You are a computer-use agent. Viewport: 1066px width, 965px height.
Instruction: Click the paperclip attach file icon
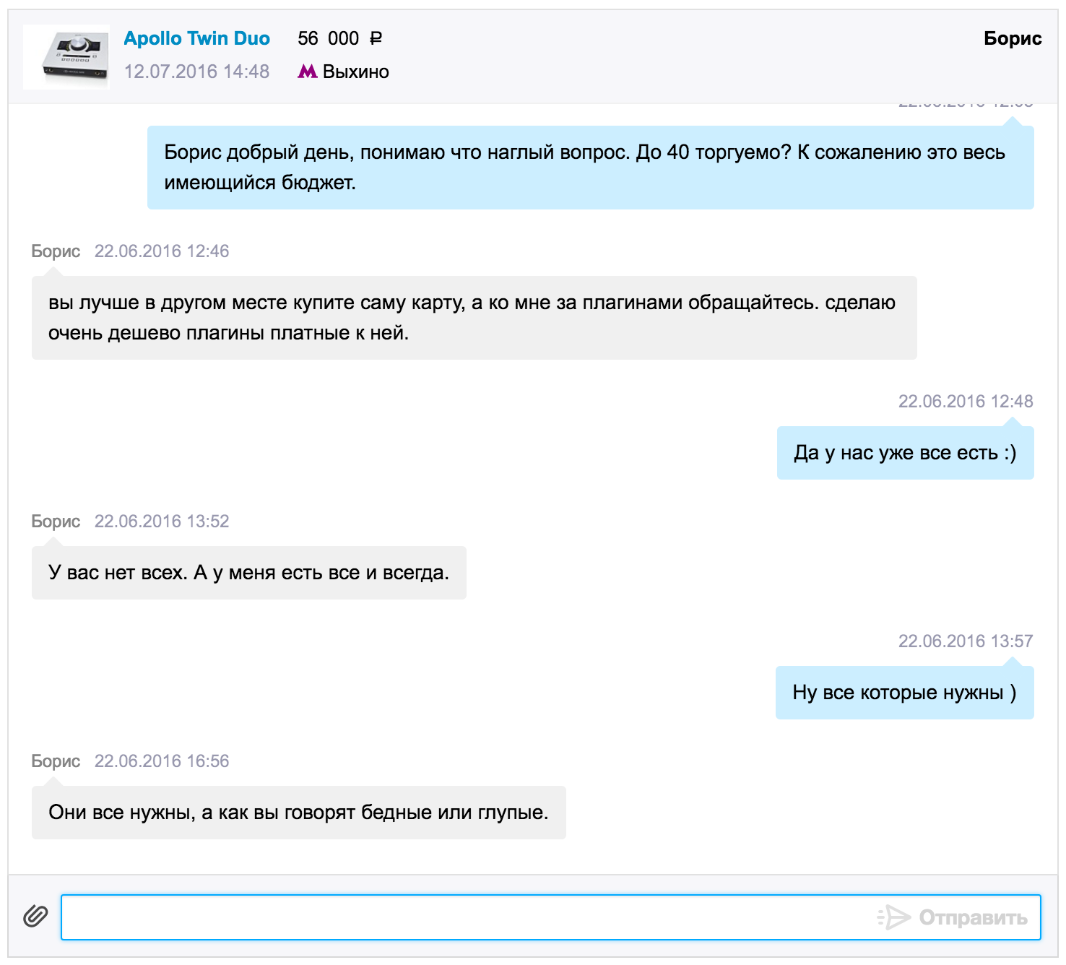[x=35, y=917]
